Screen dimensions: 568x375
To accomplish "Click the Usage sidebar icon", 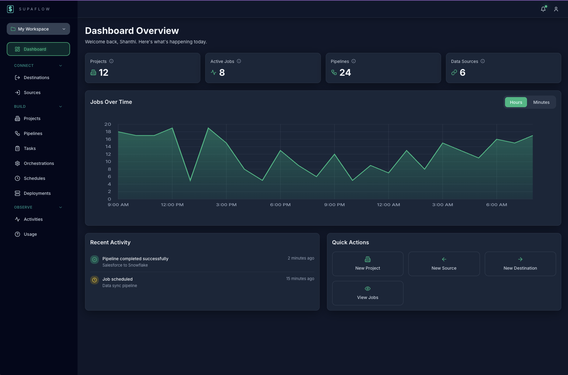I will (x=17, y=234).
